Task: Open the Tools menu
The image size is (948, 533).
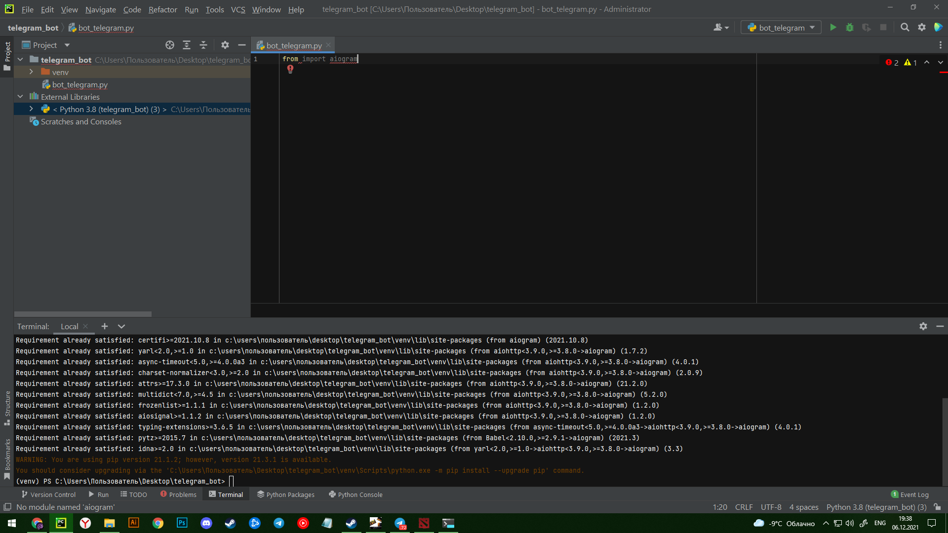Action: click(215, 9)
